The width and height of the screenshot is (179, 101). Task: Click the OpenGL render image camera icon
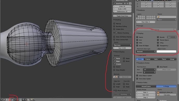pyautogui.click(x=31, y=100)
